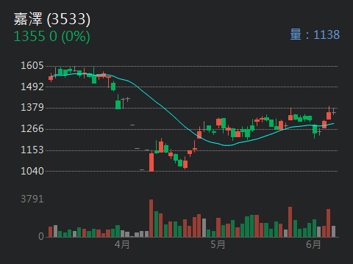
Task: Click the large red candlestick reaching down to 1040
Action: point(151,162)
